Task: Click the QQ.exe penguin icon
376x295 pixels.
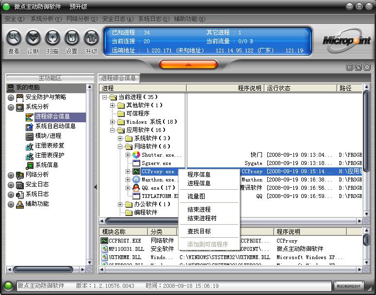Action: click(x=136, y=188)
